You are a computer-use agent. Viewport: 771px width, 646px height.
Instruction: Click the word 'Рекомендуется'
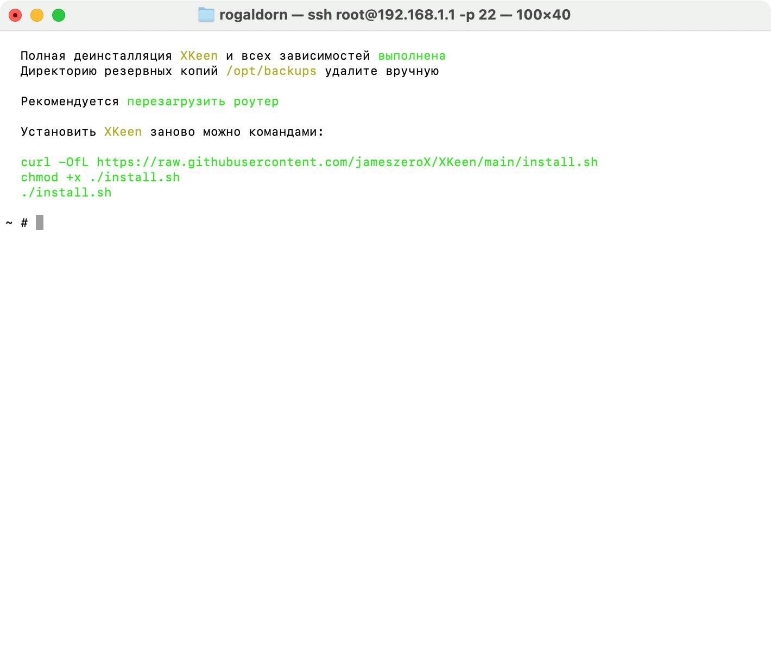69,102
